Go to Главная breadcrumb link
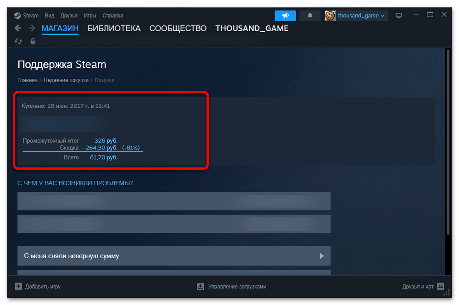 click(28, 80)
